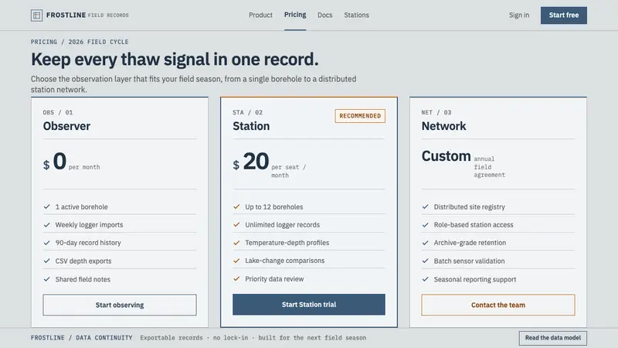Image resolution: width=618 pixels, height=348 pixels.
Task: Click the Start Station trial button
Action: coord(308,304)
